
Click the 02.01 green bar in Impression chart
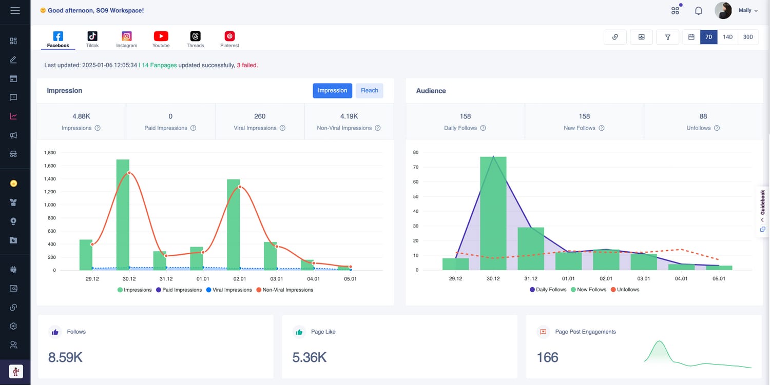click(234, 225)
